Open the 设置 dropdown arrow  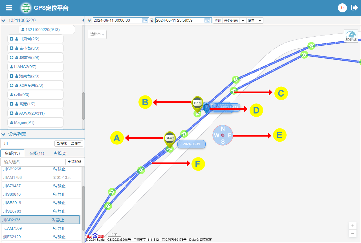(x=259, y=21)
